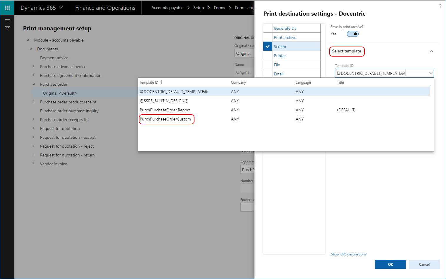
Task: Choose PurchPurchaseOrderCustom template row
Action: pos(284,119)
